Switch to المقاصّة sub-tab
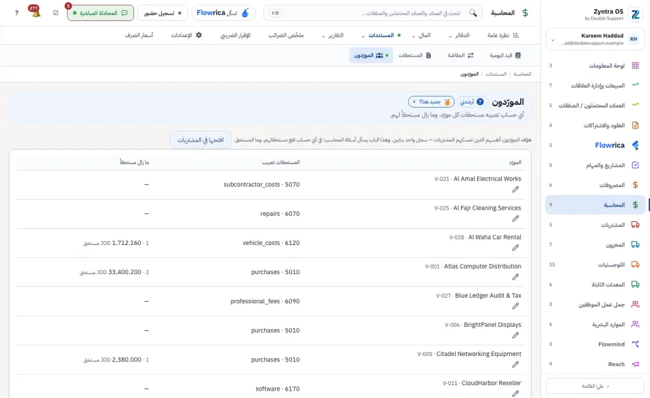The image size is (650, 398). coord(460,55)
